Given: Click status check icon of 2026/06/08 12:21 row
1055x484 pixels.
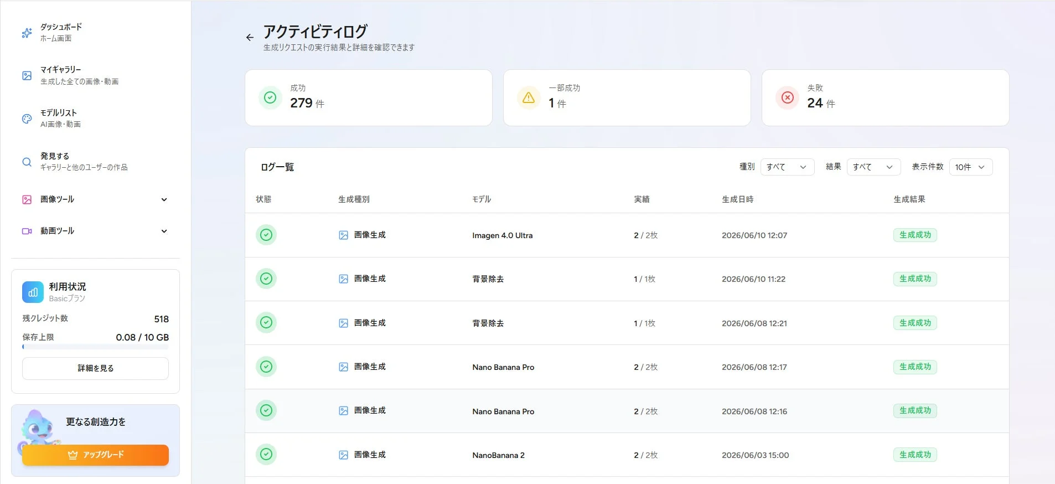Looking at the screenshot, I should 266,322.
